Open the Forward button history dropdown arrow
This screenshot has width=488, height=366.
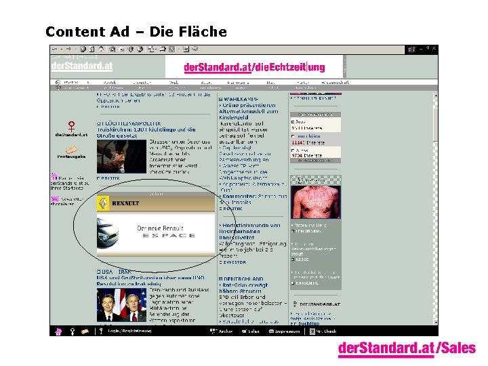point(76,49)
